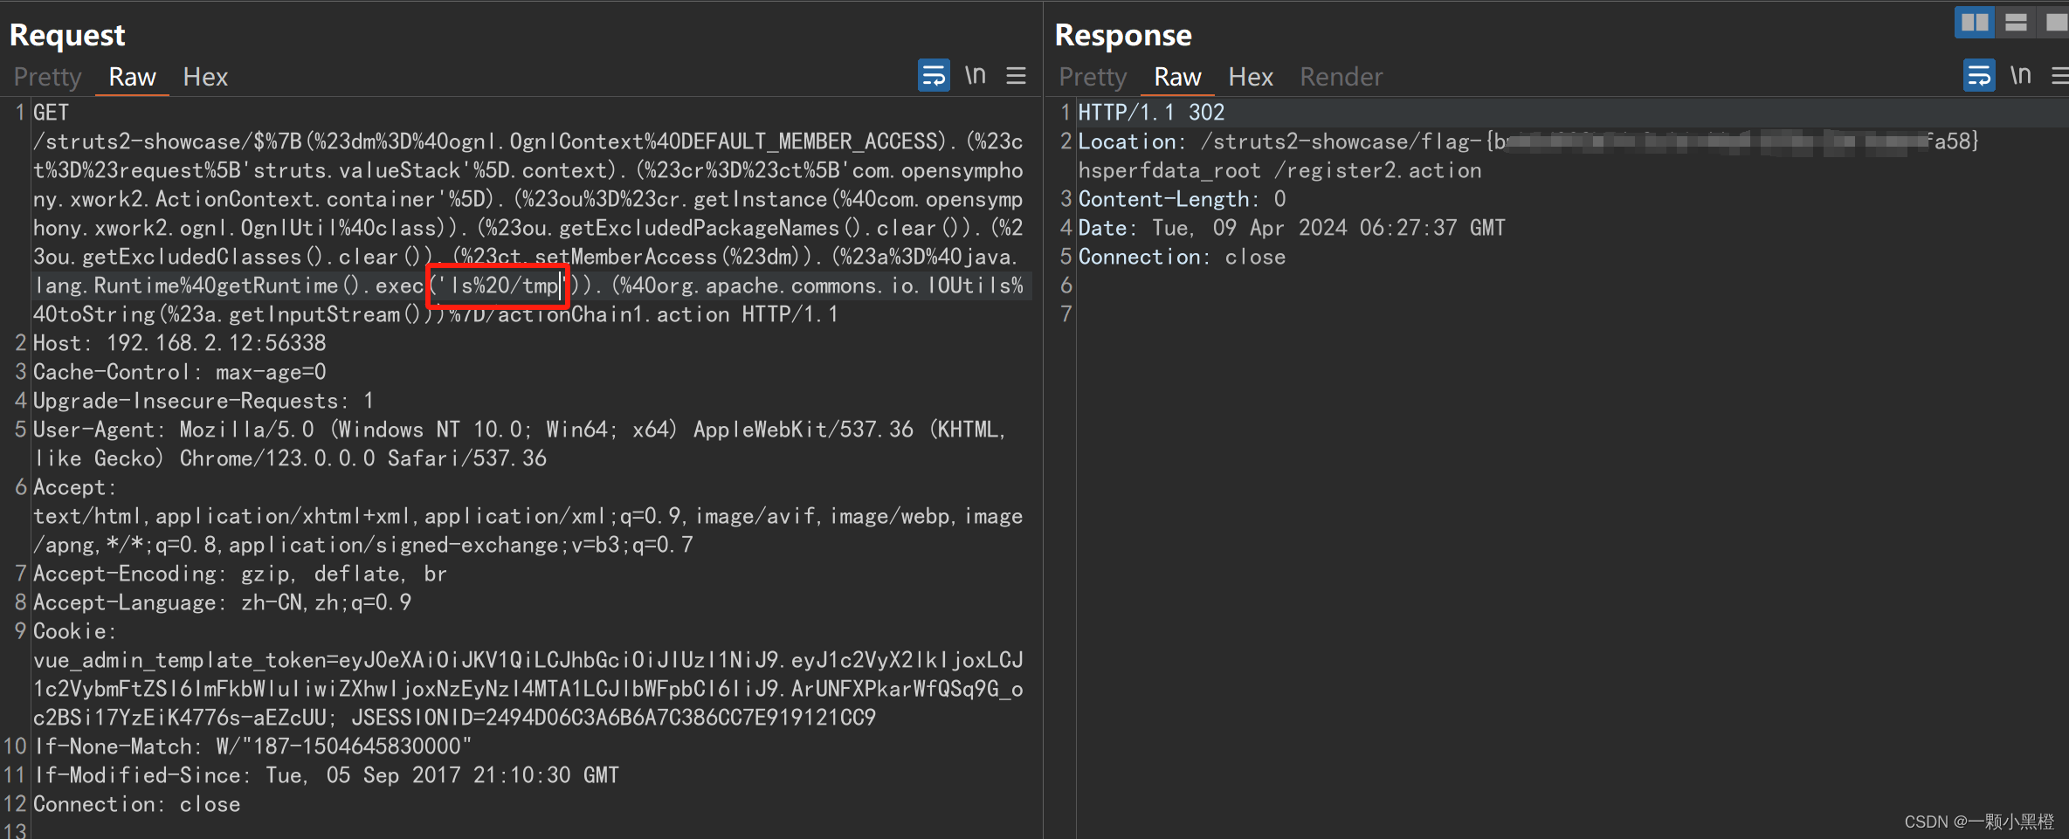This screenshot has width=2069, height=839.
Task: Select the Pretty tab in Response
Action: point(1092,77)
